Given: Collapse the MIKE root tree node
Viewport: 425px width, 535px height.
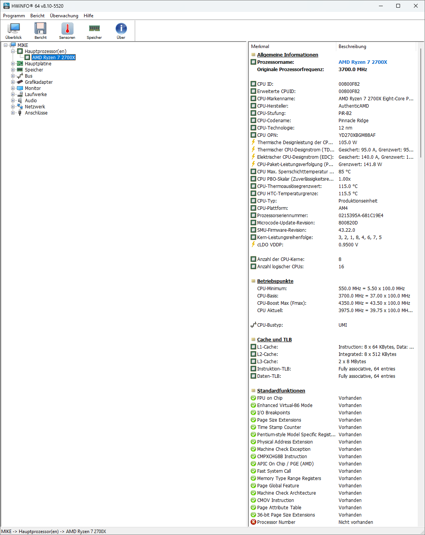Looking at the screenshot, I should coord(5,45).
